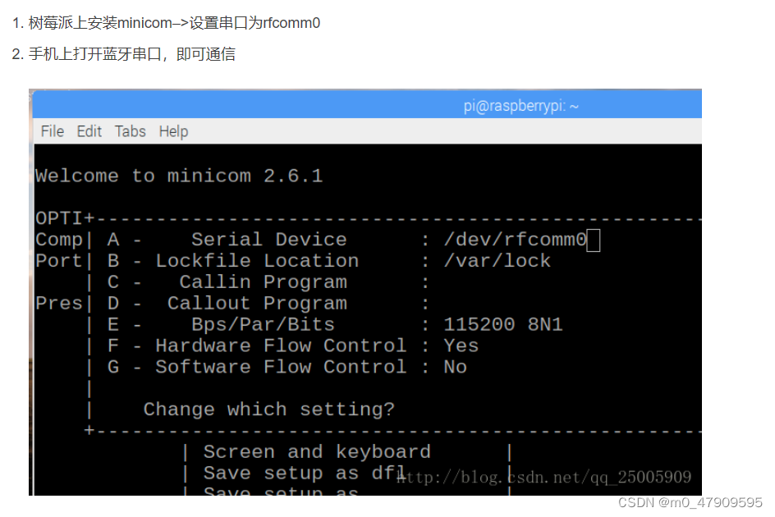
Task: Select 'G - Software Flow Control' row
Action: click(x=287, y=368)
